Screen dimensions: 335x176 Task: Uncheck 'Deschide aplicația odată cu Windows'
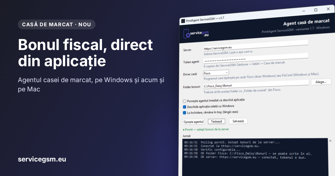pyautogui.click(x=185, y=107)
